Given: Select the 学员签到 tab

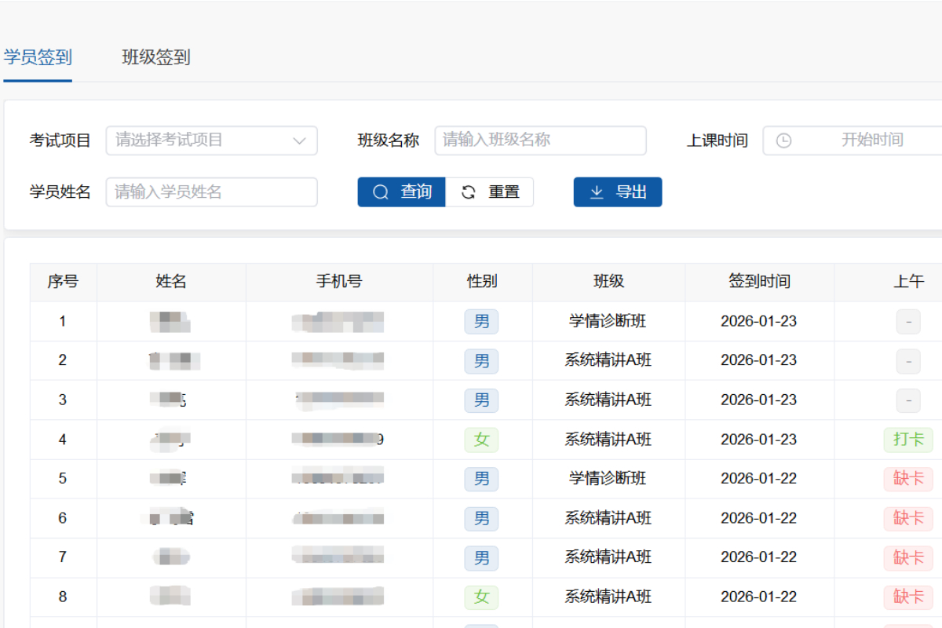Looking at the screenshot, I should tap(38, 57).
